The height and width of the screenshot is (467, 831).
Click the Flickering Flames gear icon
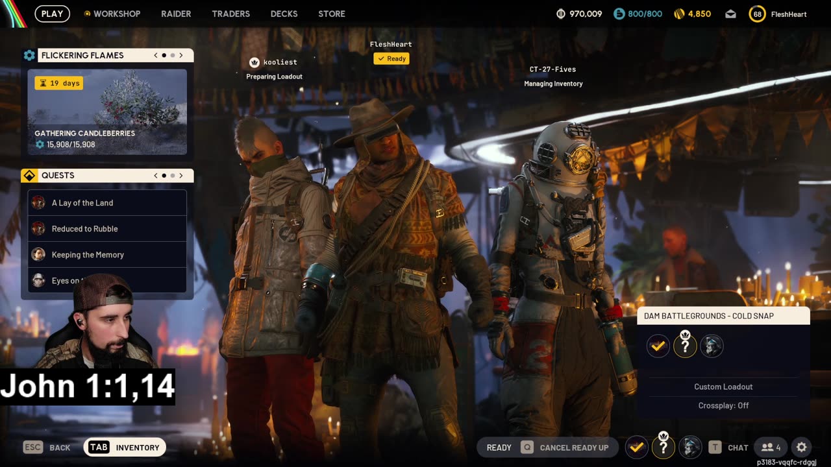(x=29, y=55)
